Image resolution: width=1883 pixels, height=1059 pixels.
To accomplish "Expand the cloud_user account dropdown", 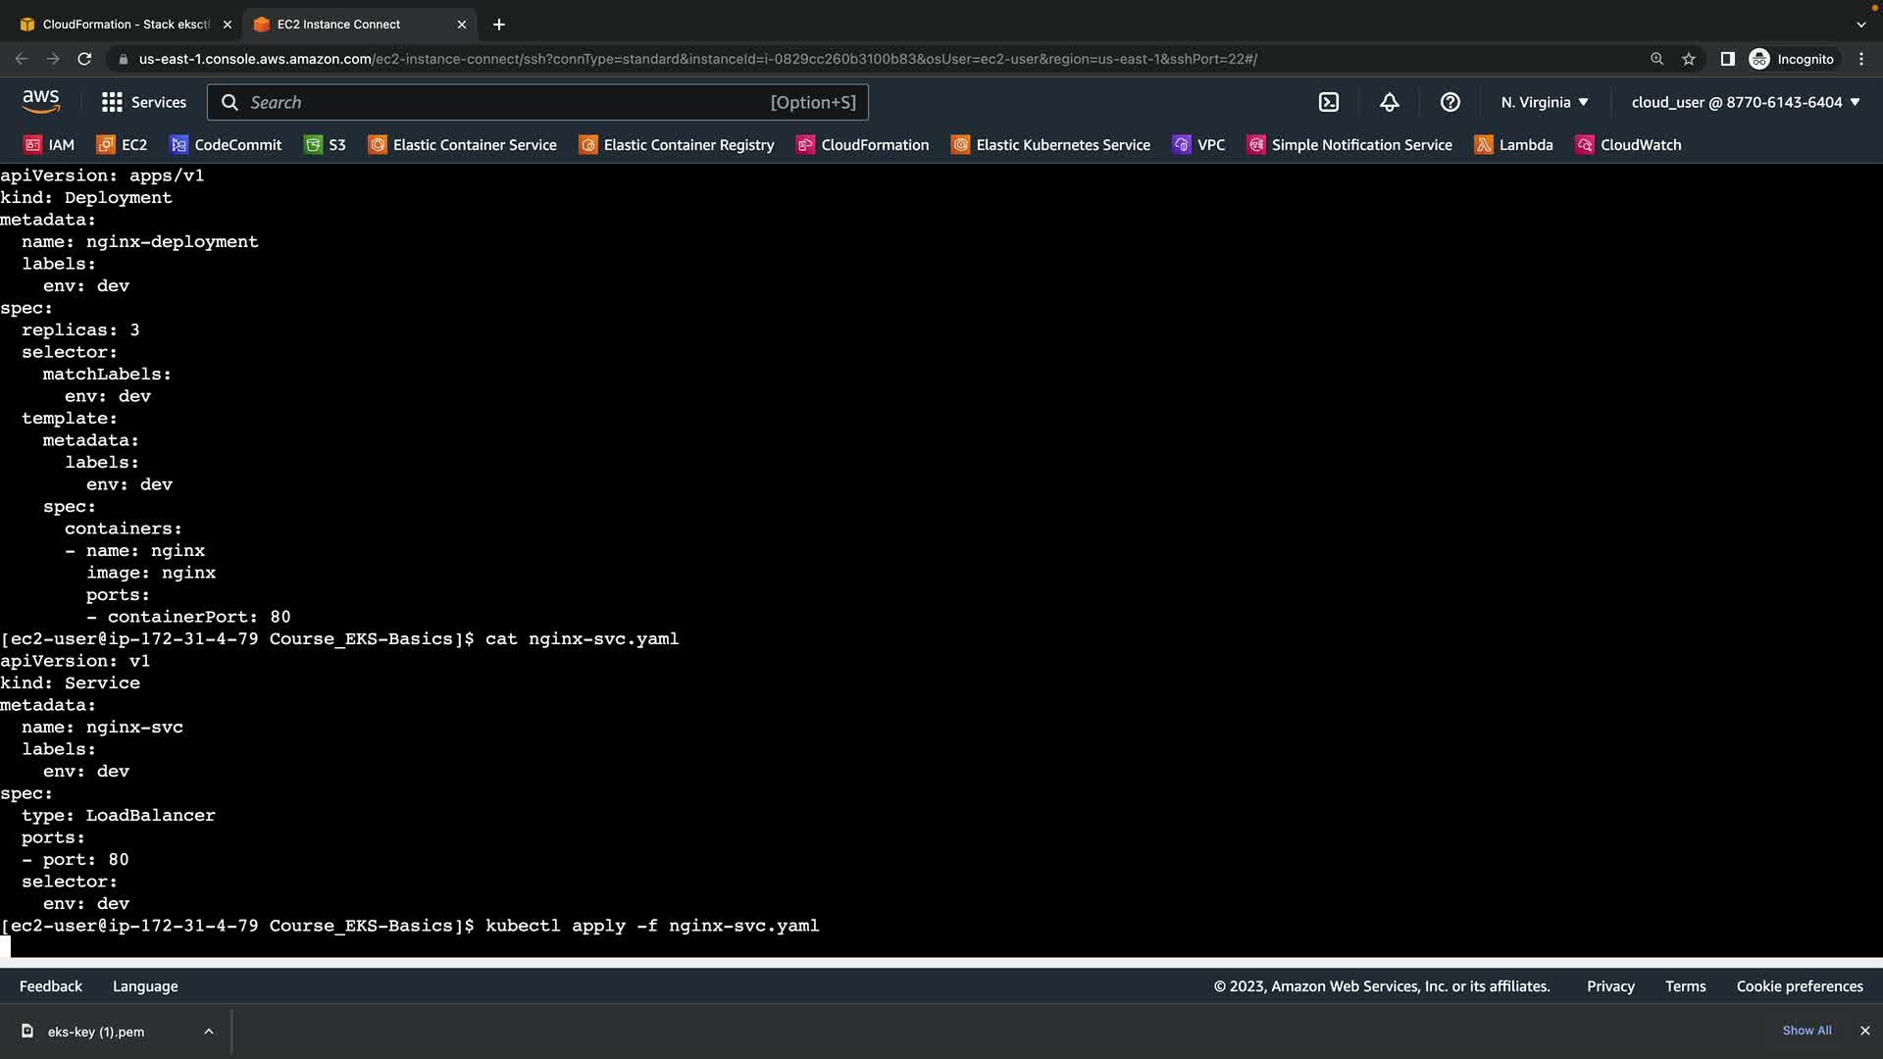I will coord(1746,102).
